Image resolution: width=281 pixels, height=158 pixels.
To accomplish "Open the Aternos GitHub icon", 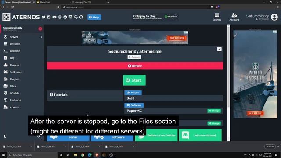I will 81,17.
